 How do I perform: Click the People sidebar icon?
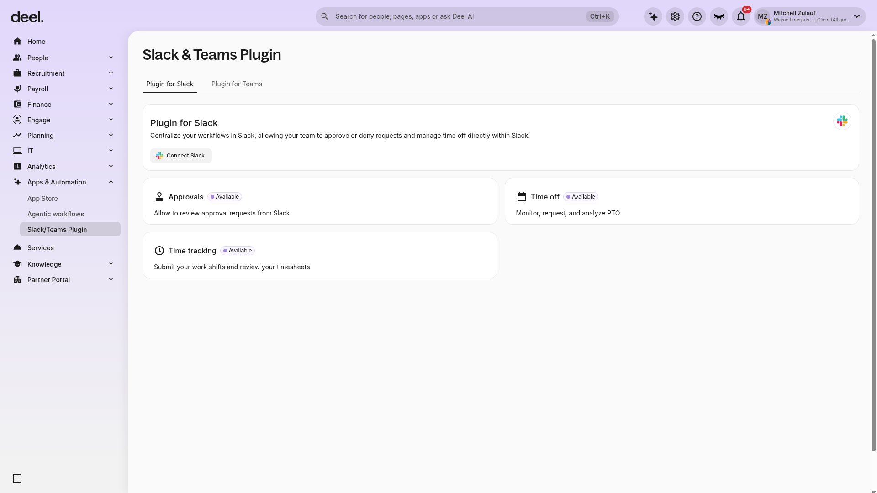17,58
